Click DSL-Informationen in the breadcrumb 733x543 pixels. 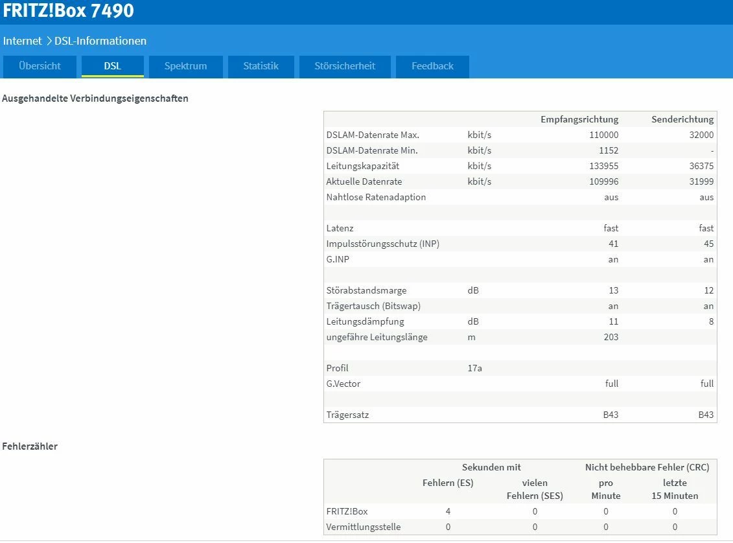[100, 41]
